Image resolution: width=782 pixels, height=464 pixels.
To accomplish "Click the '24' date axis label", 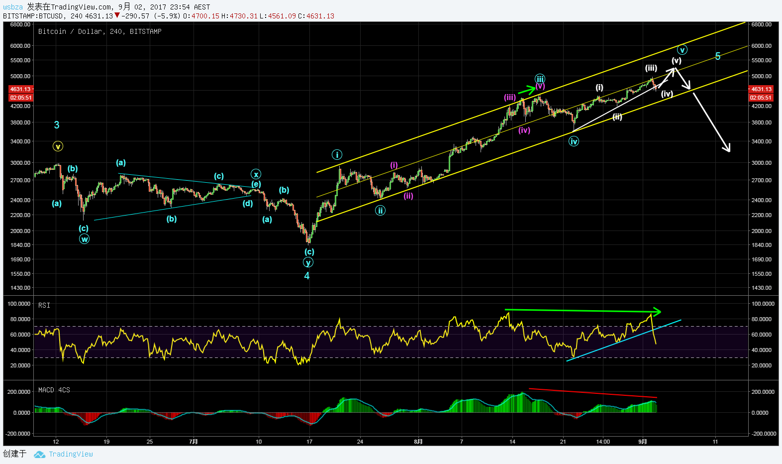I will 360,441.
